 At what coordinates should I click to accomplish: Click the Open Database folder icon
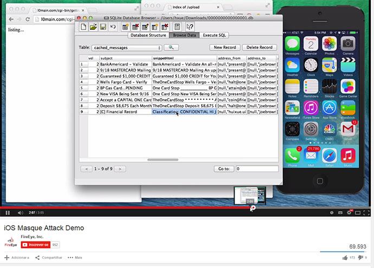point(93,27)
